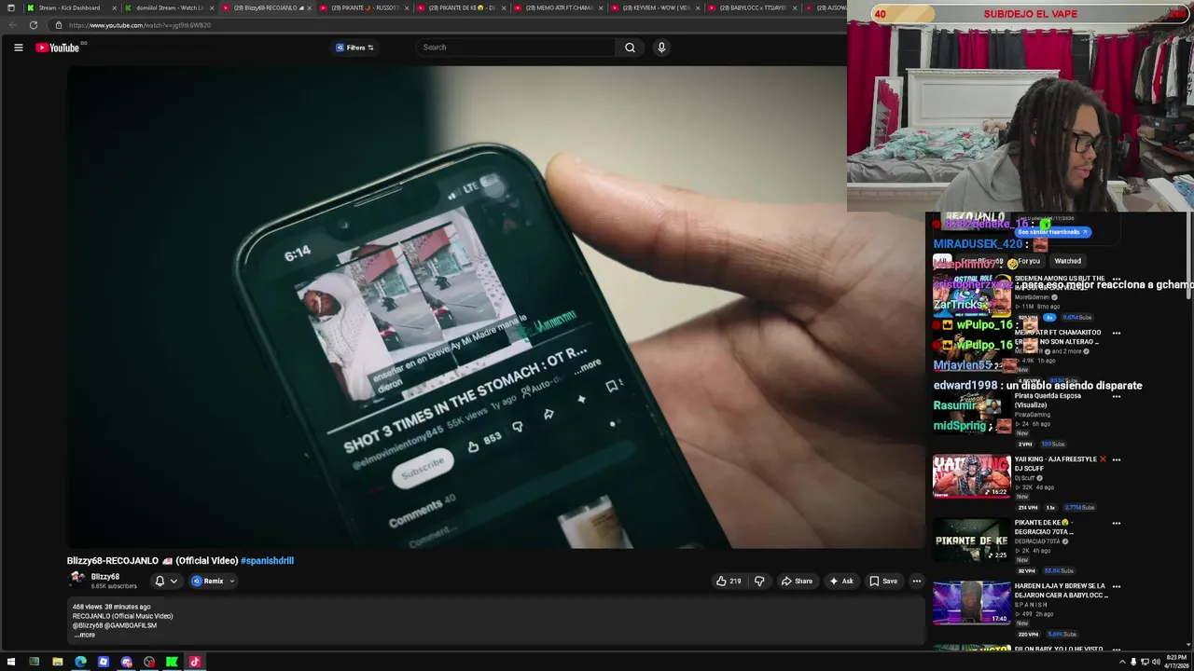Open Pirata Querida Esposa video title
Screen dimensions: 1194x671
(x=1048, y=401)
